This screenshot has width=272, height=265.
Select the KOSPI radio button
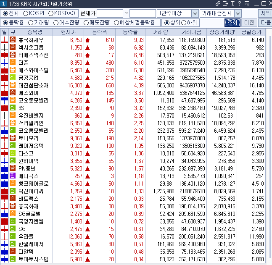[x=26, y=13]
